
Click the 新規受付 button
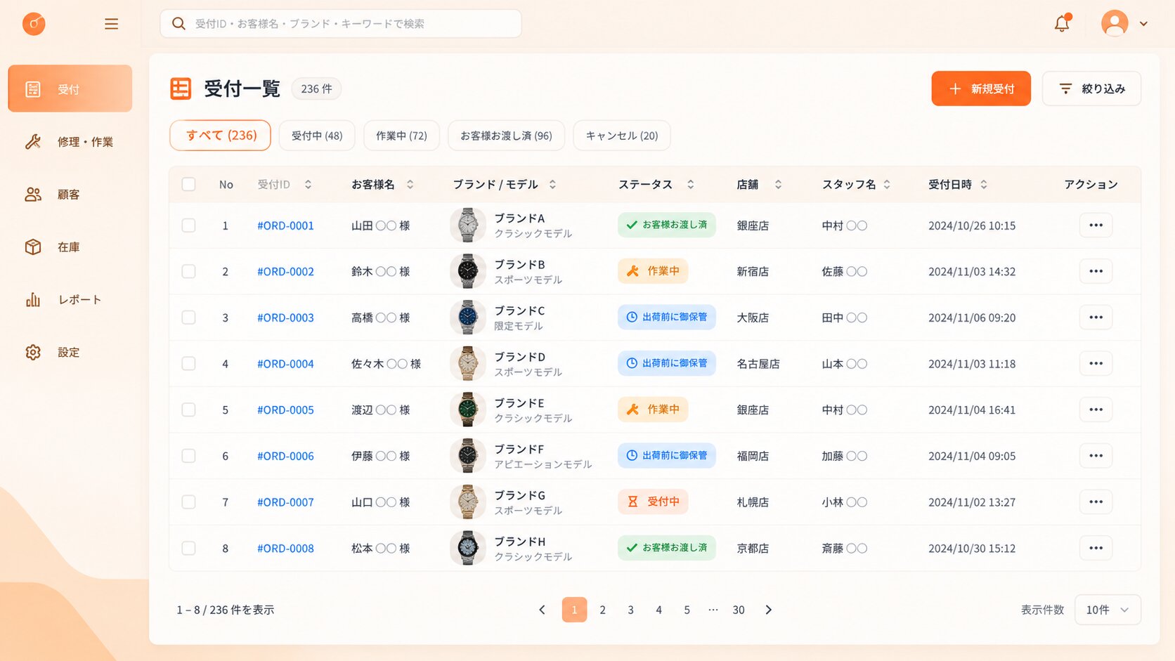(x=981, y=89)
